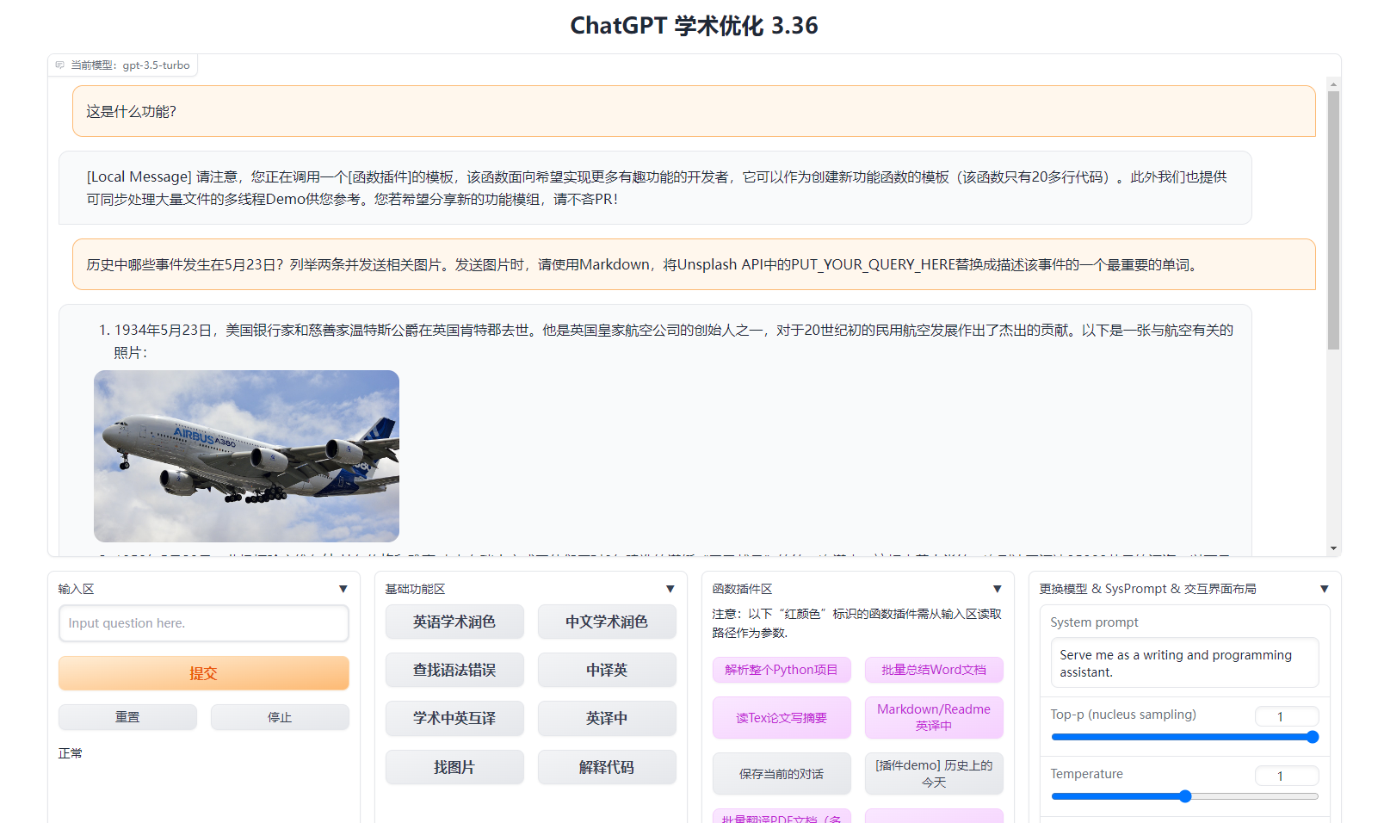Screen dimensions: 1384x823
Task: Focus the Input question here text field
Action: tap(204, 623)
